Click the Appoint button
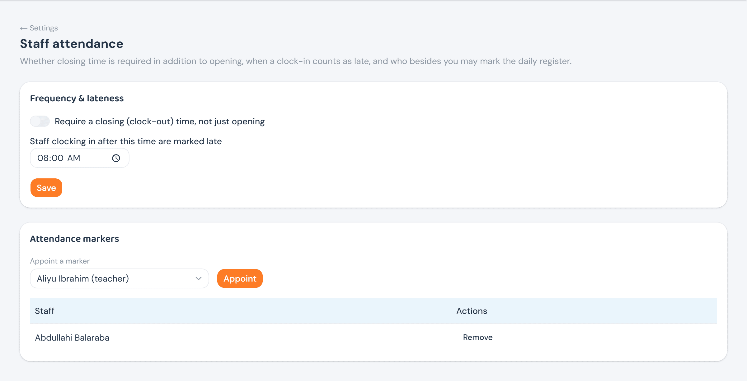This screenshot has width=747, height=381. pos(240,278)
